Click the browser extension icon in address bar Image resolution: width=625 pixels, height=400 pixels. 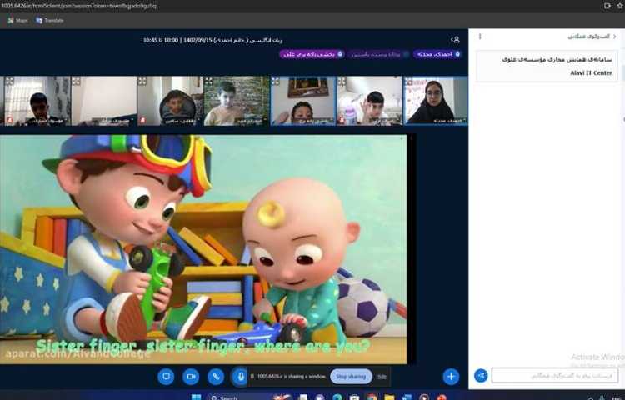click(x=607, y=6)
